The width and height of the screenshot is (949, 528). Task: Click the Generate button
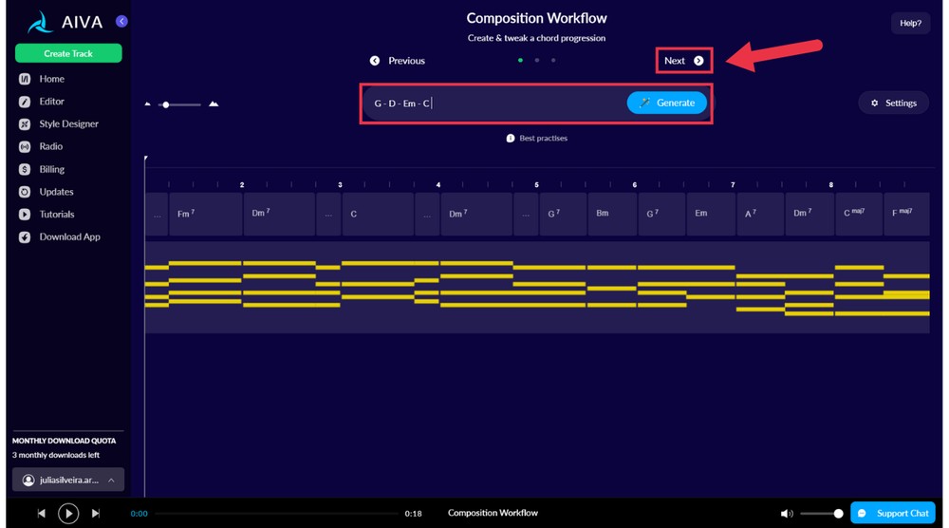666,103
